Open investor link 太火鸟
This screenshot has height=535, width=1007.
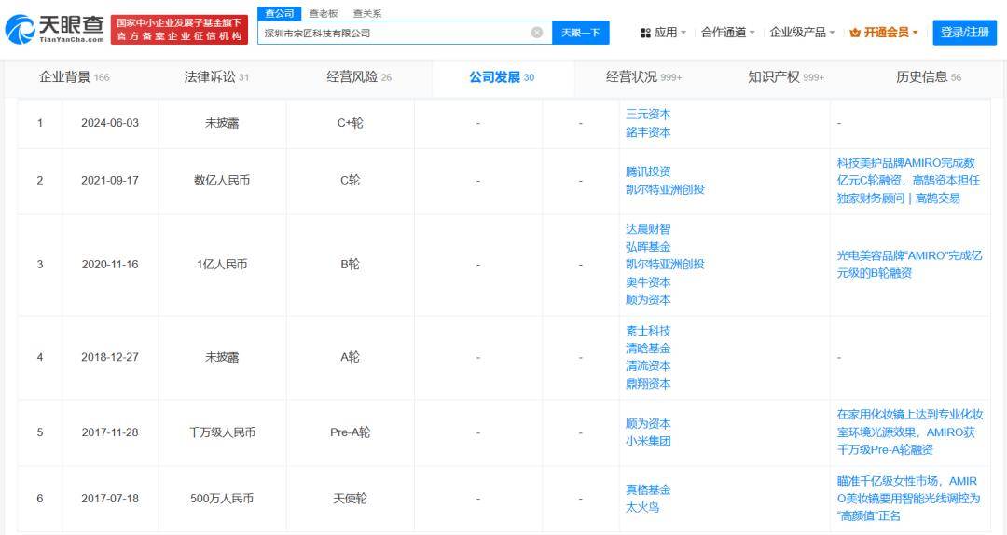click(x=642, y=507)
